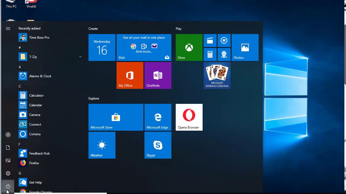
Task: Expand the 7-Zip folder chevron
Action: coord(80,57)
